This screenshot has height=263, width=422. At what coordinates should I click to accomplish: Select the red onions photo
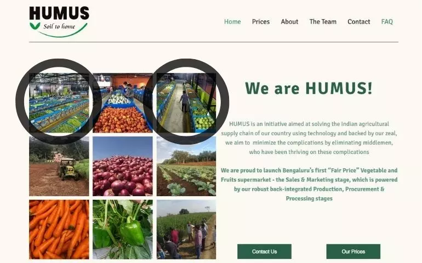coord(122,166)
